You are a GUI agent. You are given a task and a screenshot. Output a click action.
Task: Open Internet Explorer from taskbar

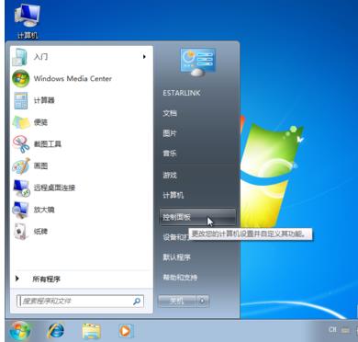(56, 331)
